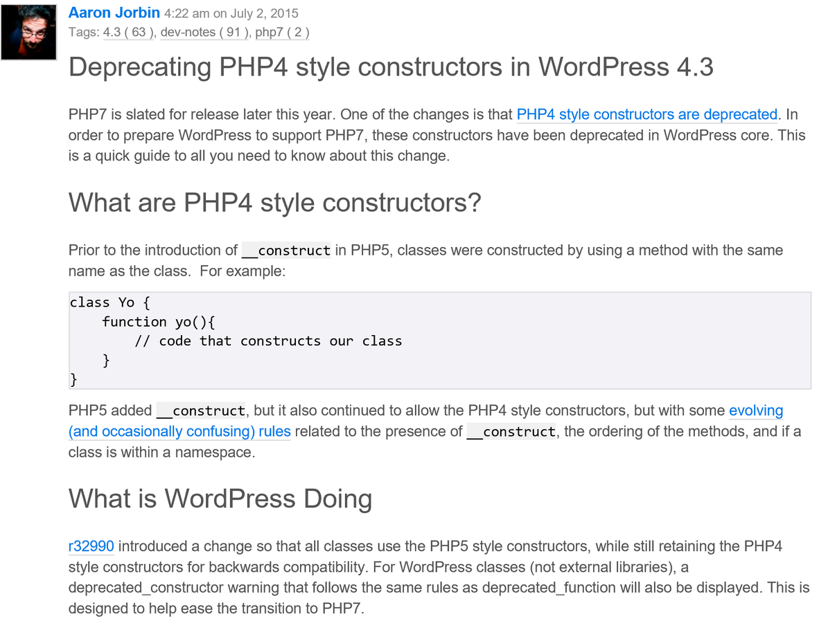Click the code line function yo(){
This screenshot has height=623, width=819.
[x=159, y=322]
